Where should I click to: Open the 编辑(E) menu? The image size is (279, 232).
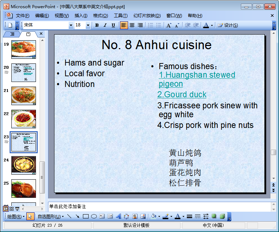pyautogui.click(x=42, y=16)
